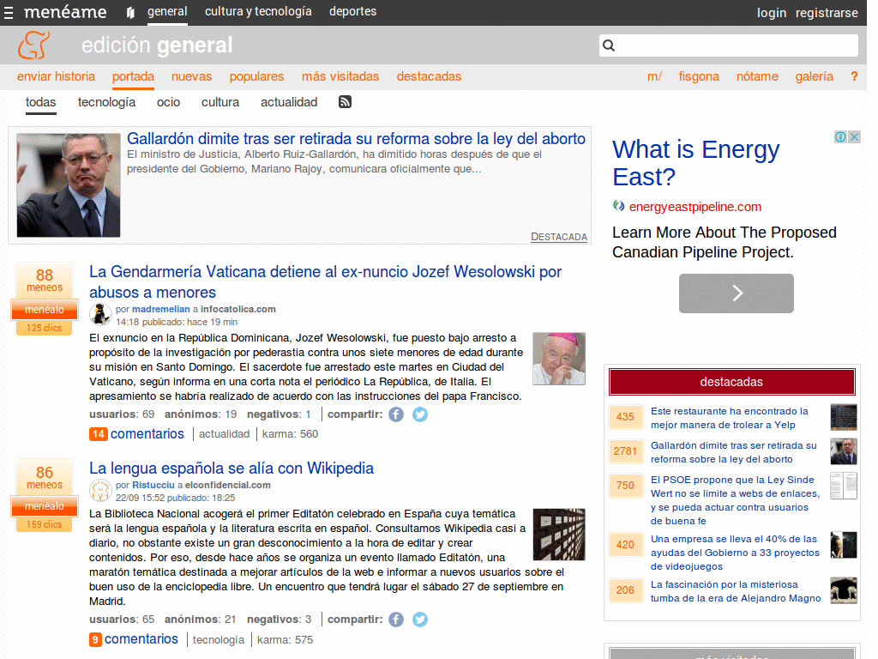Click the registrarse link
The image size is (878, 659).
tap(827, 13)
